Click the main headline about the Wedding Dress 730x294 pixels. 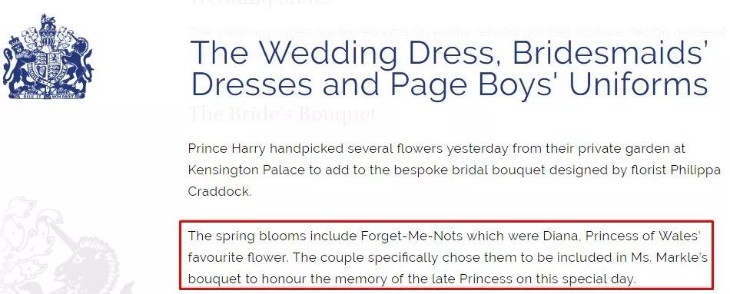(450, 68)
